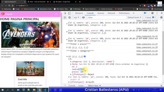Open the top context dropdown
This screenshot has width=164, height=92.
pyautogui.click(x=76, y=17)
